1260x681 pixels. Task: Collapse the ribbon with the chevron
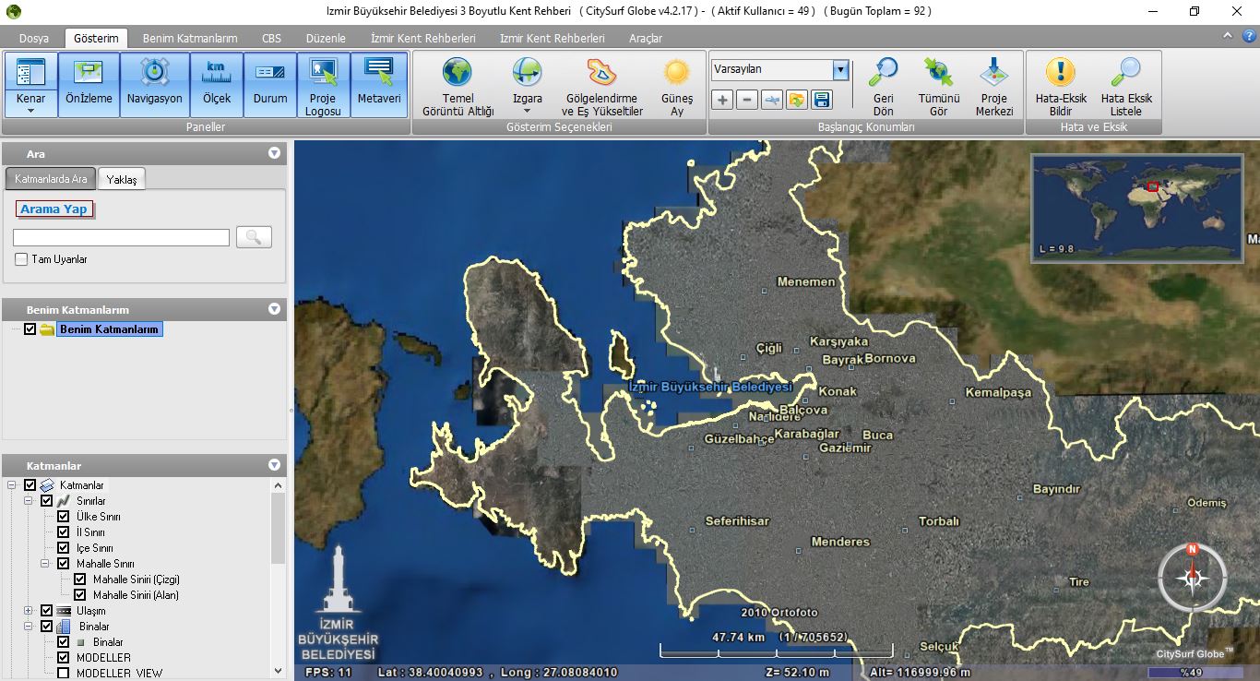[1227, 35]
